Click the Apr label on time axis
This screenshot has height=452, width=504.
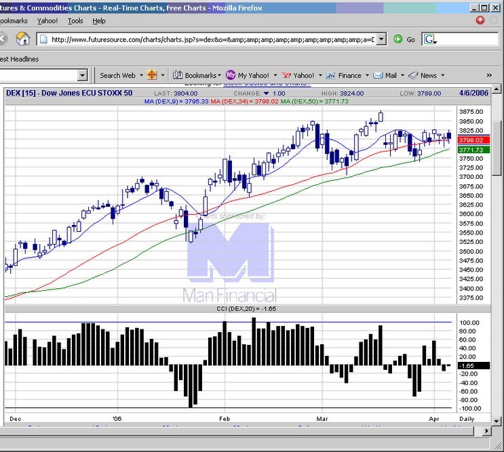(x=434, y=419)
